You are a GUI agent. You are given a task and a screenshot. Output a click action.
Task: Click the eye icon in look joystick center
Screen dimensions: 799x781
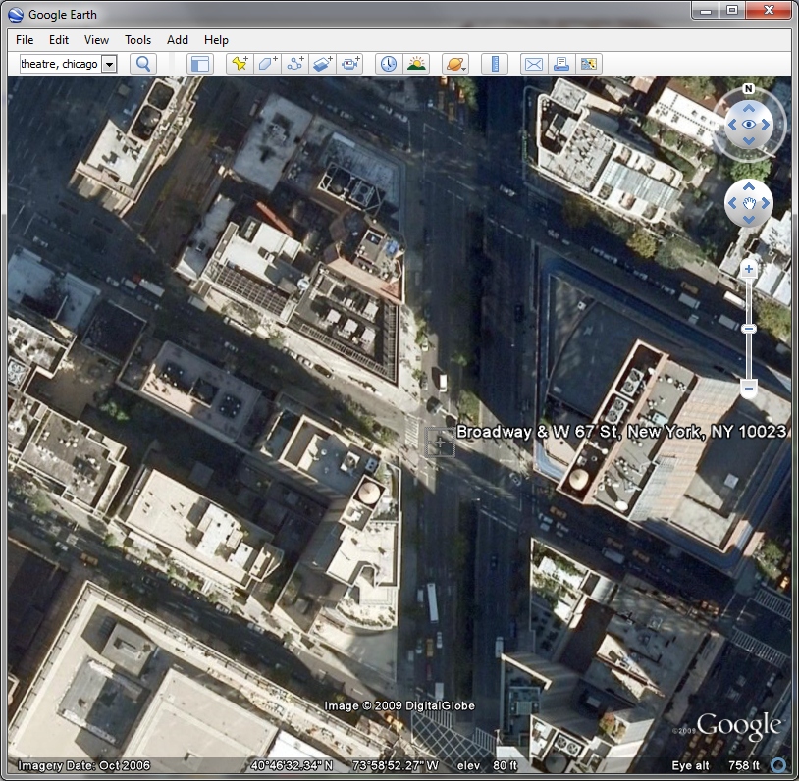click(749, 125)
